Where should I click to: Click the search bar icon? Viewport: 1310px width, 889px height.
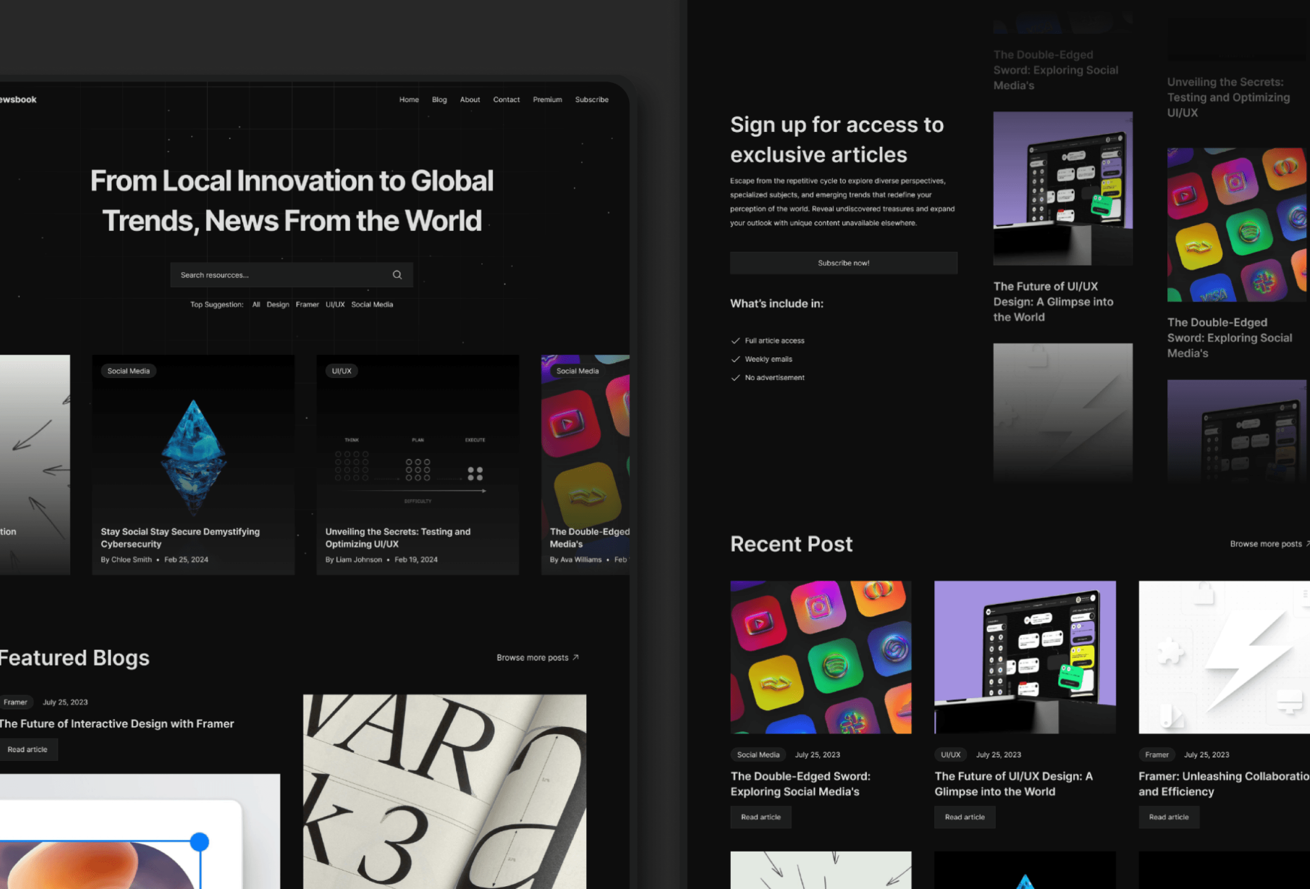coord(398,274)
